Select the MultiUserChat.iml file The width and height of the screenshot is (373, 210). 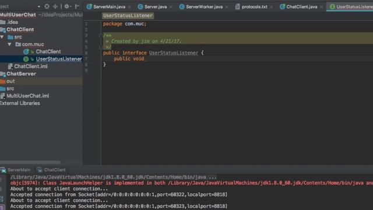point(27,96)
